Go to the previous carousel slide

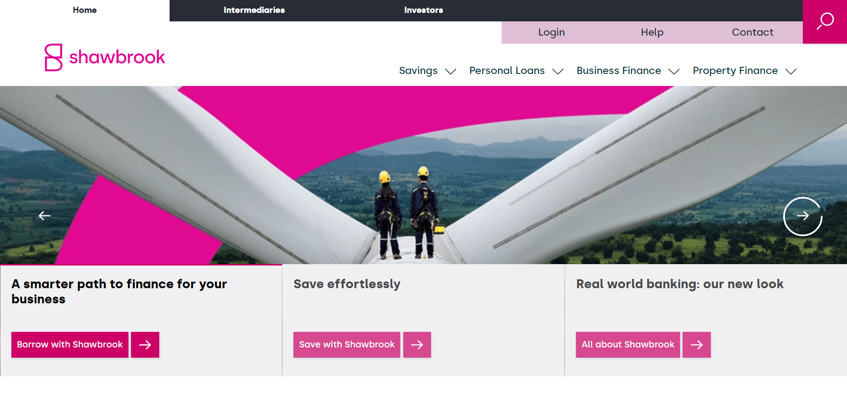pyautogui.click(x=45, y=216)
